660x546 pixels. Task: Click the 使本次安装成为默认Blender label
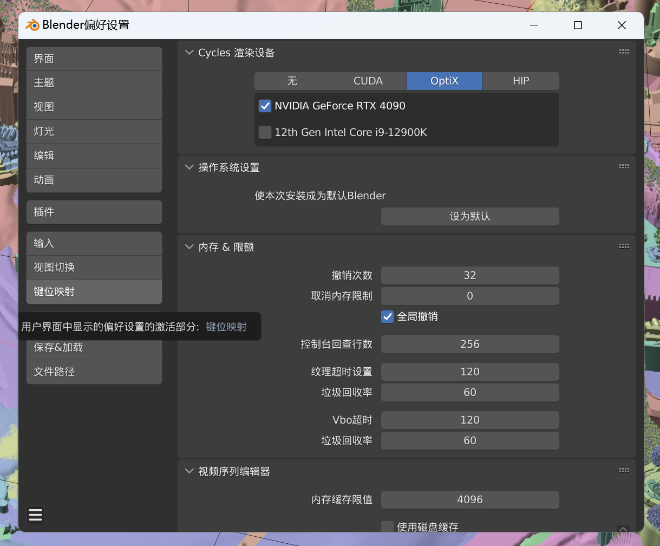click(x=321, y=196)
